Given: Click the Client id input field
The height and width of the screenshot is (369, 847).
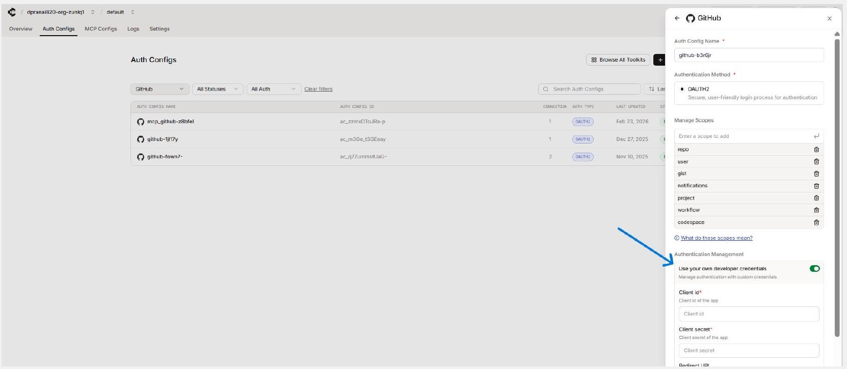Looking at the screenshot, I should coord(749,314).
